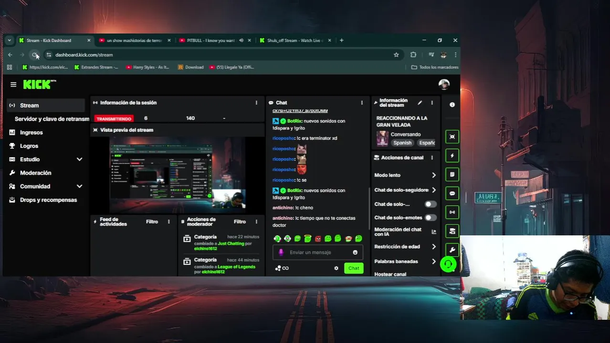Click the Conversando category thumbnail
This screenshot has height=343, width=610.
point(382,139)
